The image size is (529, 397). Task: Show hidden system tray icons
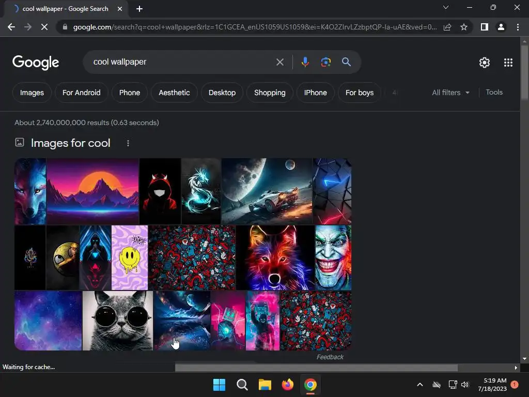tap(420, 385)
